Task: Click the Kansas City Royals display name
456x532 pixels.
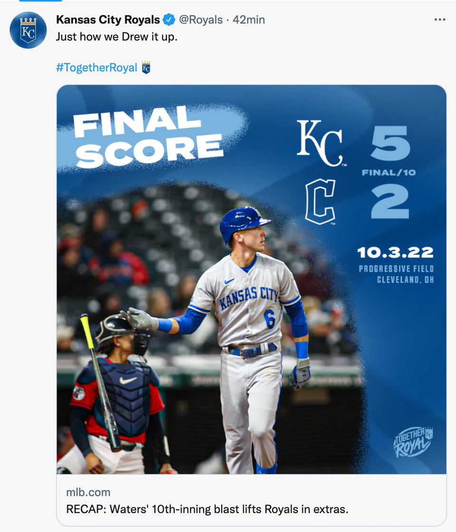Action: [108, 19]
